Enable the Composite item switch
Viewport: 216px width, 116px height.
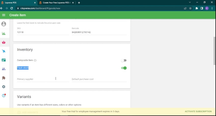tap(124, 60)
